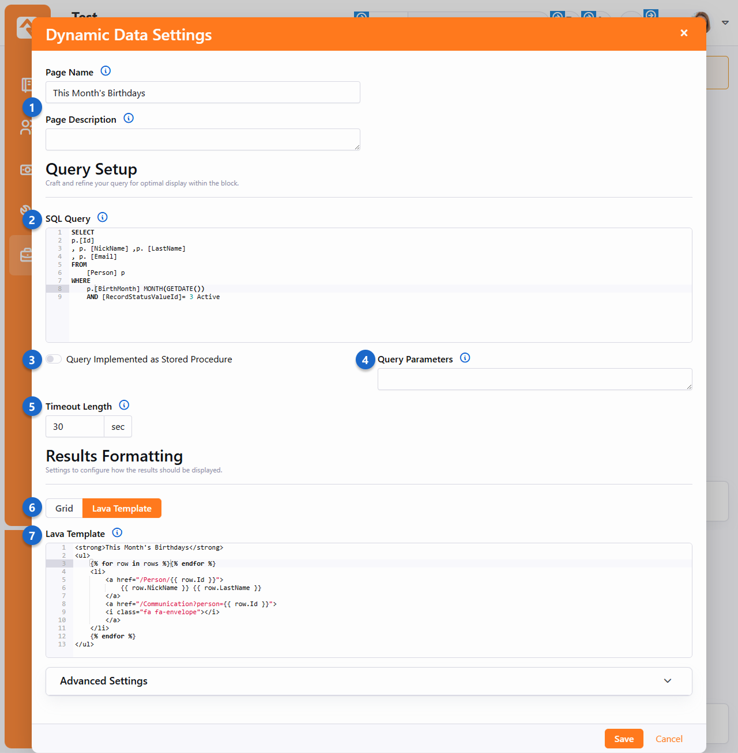
Task: Click into the SQL Query code editor
Action: tap(369, 317)
